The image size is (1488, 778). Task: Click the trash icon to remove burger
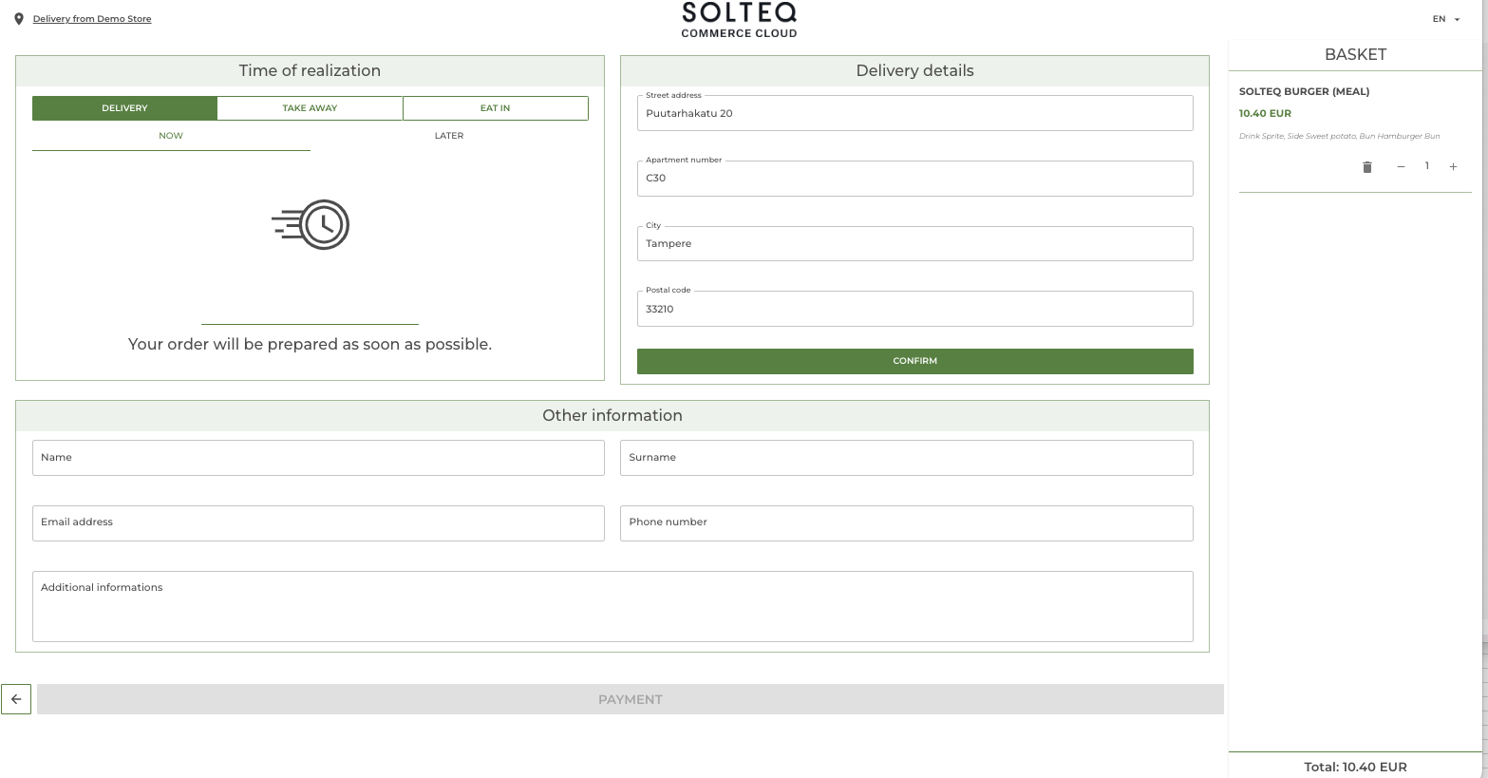[1366, 167]
